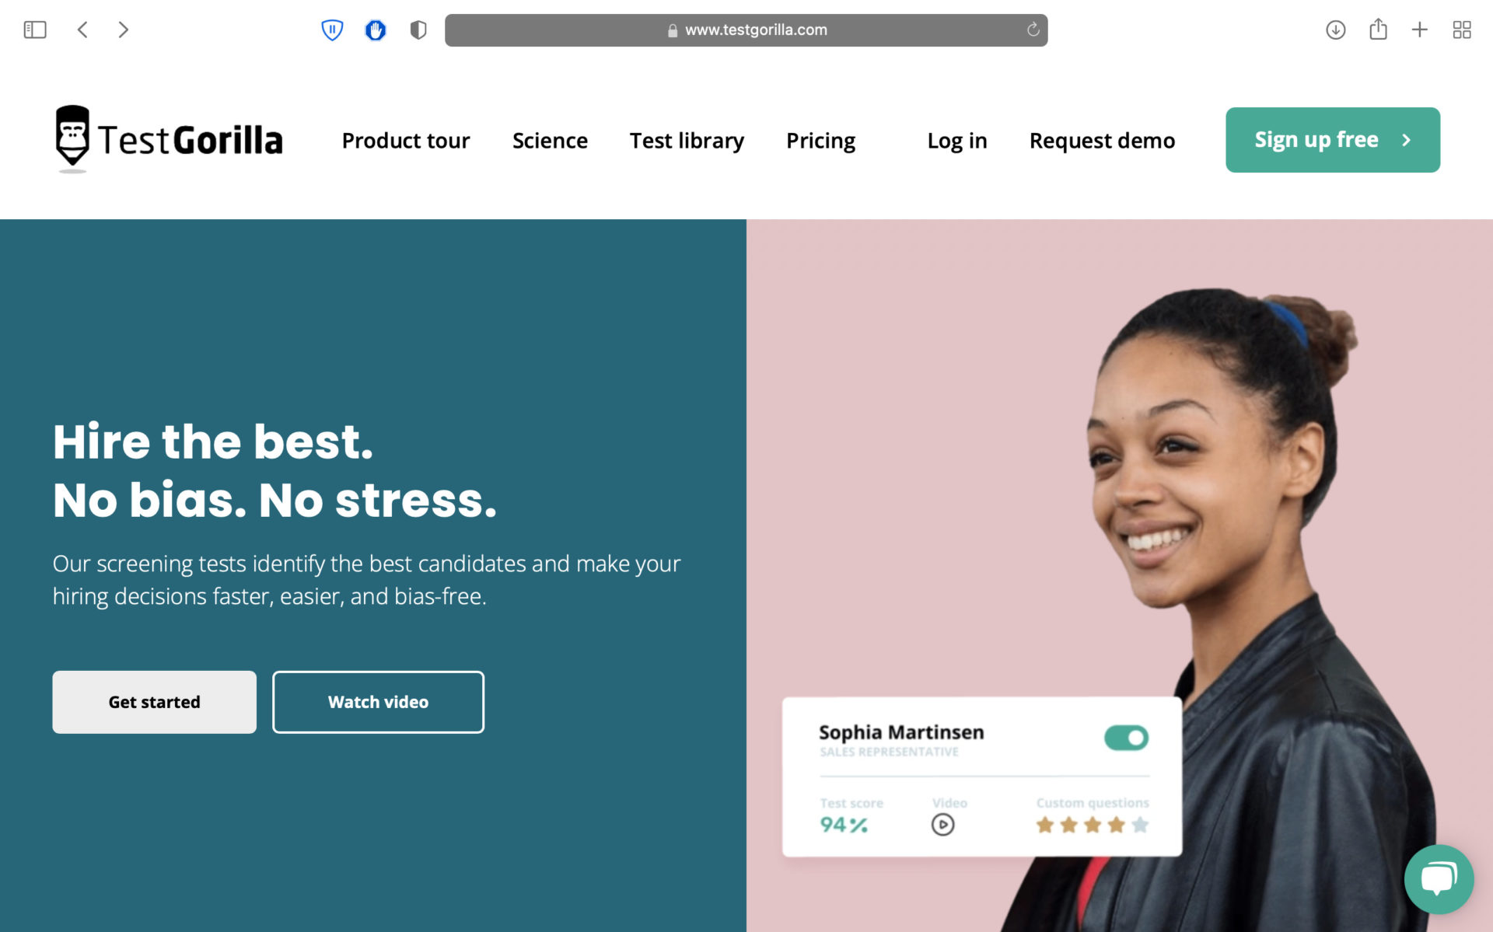
Task: Toggle the Sophia Martinsen candidate switch
Action: [1126, 738]
